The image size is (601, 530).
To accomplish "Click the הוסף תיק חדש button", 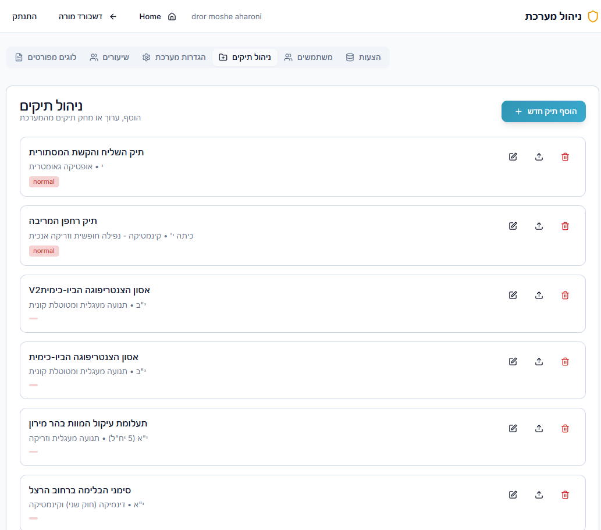I will coord(543,112).
